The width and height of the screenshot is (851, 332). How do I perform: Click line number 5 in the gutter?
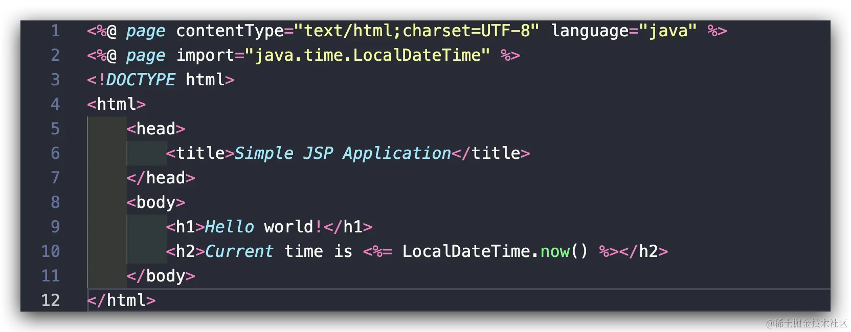[x=55, y=129]
